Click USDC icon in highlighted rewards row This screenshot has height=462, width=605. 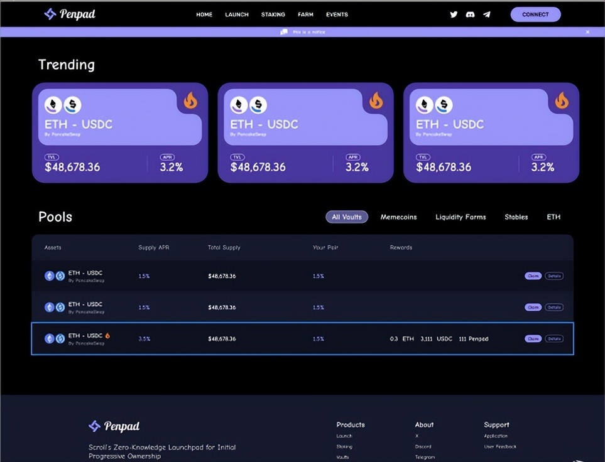60,338
